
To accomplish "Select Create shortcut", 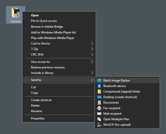I will [x=59, y=100].
